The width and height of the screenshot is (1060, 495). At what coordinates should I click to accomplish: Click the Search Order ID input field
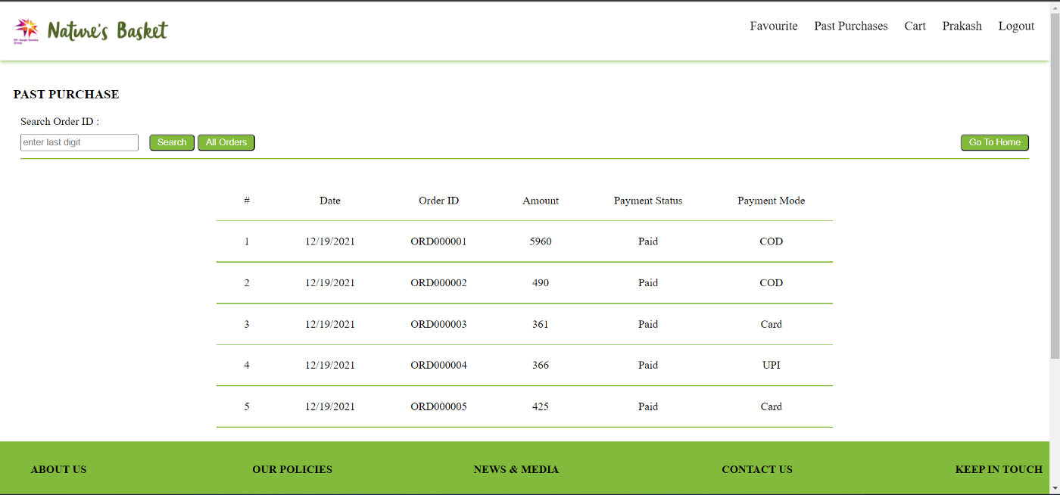79,142
